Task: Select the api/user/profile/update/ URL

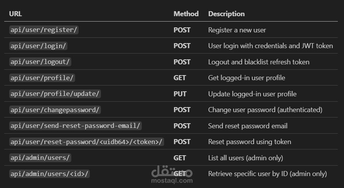Action: click(x=55, y=94)
